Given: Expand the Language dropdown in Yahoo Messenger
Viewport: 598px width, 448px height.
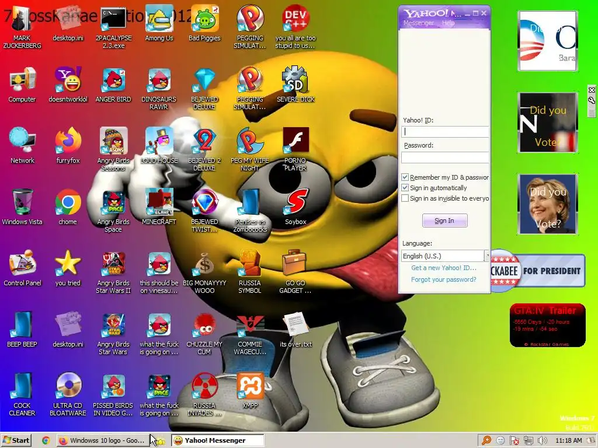Looking at the screenshot, I should (x=486, y=256).
